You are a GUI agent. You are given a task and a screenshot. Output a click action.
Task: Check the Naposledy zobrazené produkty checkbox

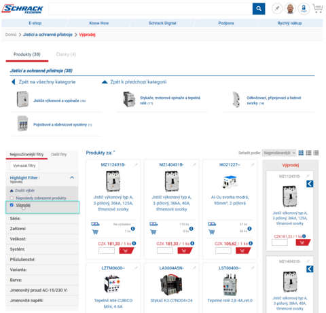point(12,198)
